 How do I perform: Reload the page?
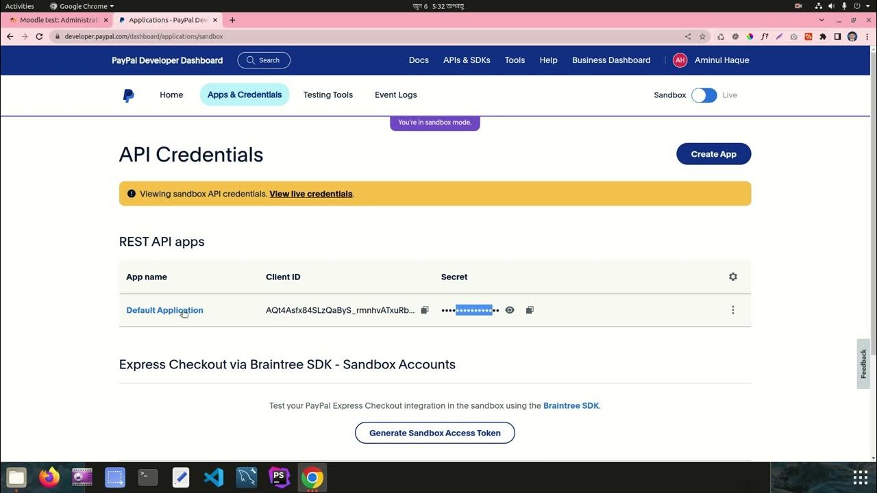pyautogui.click(x=39, y=36)
